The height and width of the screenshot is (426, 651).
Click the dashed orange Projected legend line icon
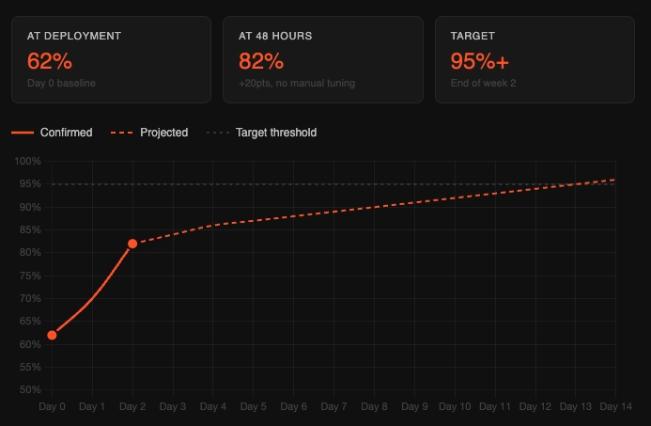click(122, 133)
